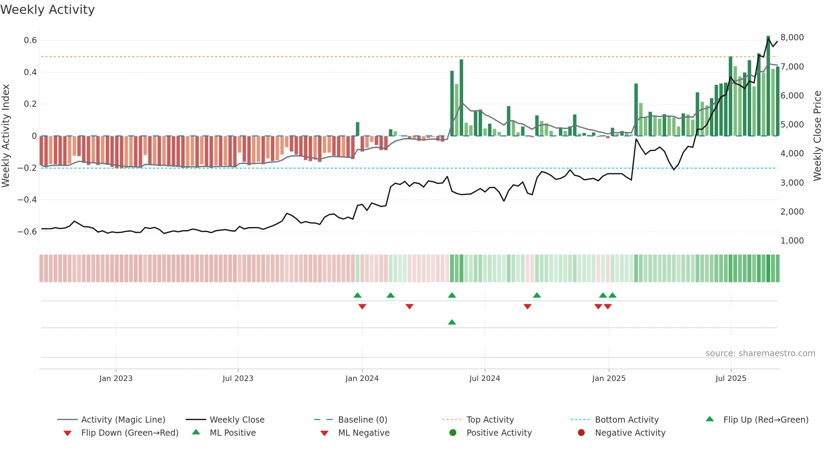Click the ML Positive marker in the middle row
The height and width of the screenshot is (465, 827).
[452, 322]
